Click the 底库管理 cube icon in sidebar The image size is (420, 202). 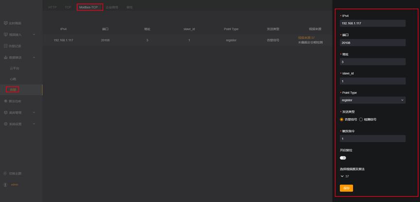(x=6, y=113)
